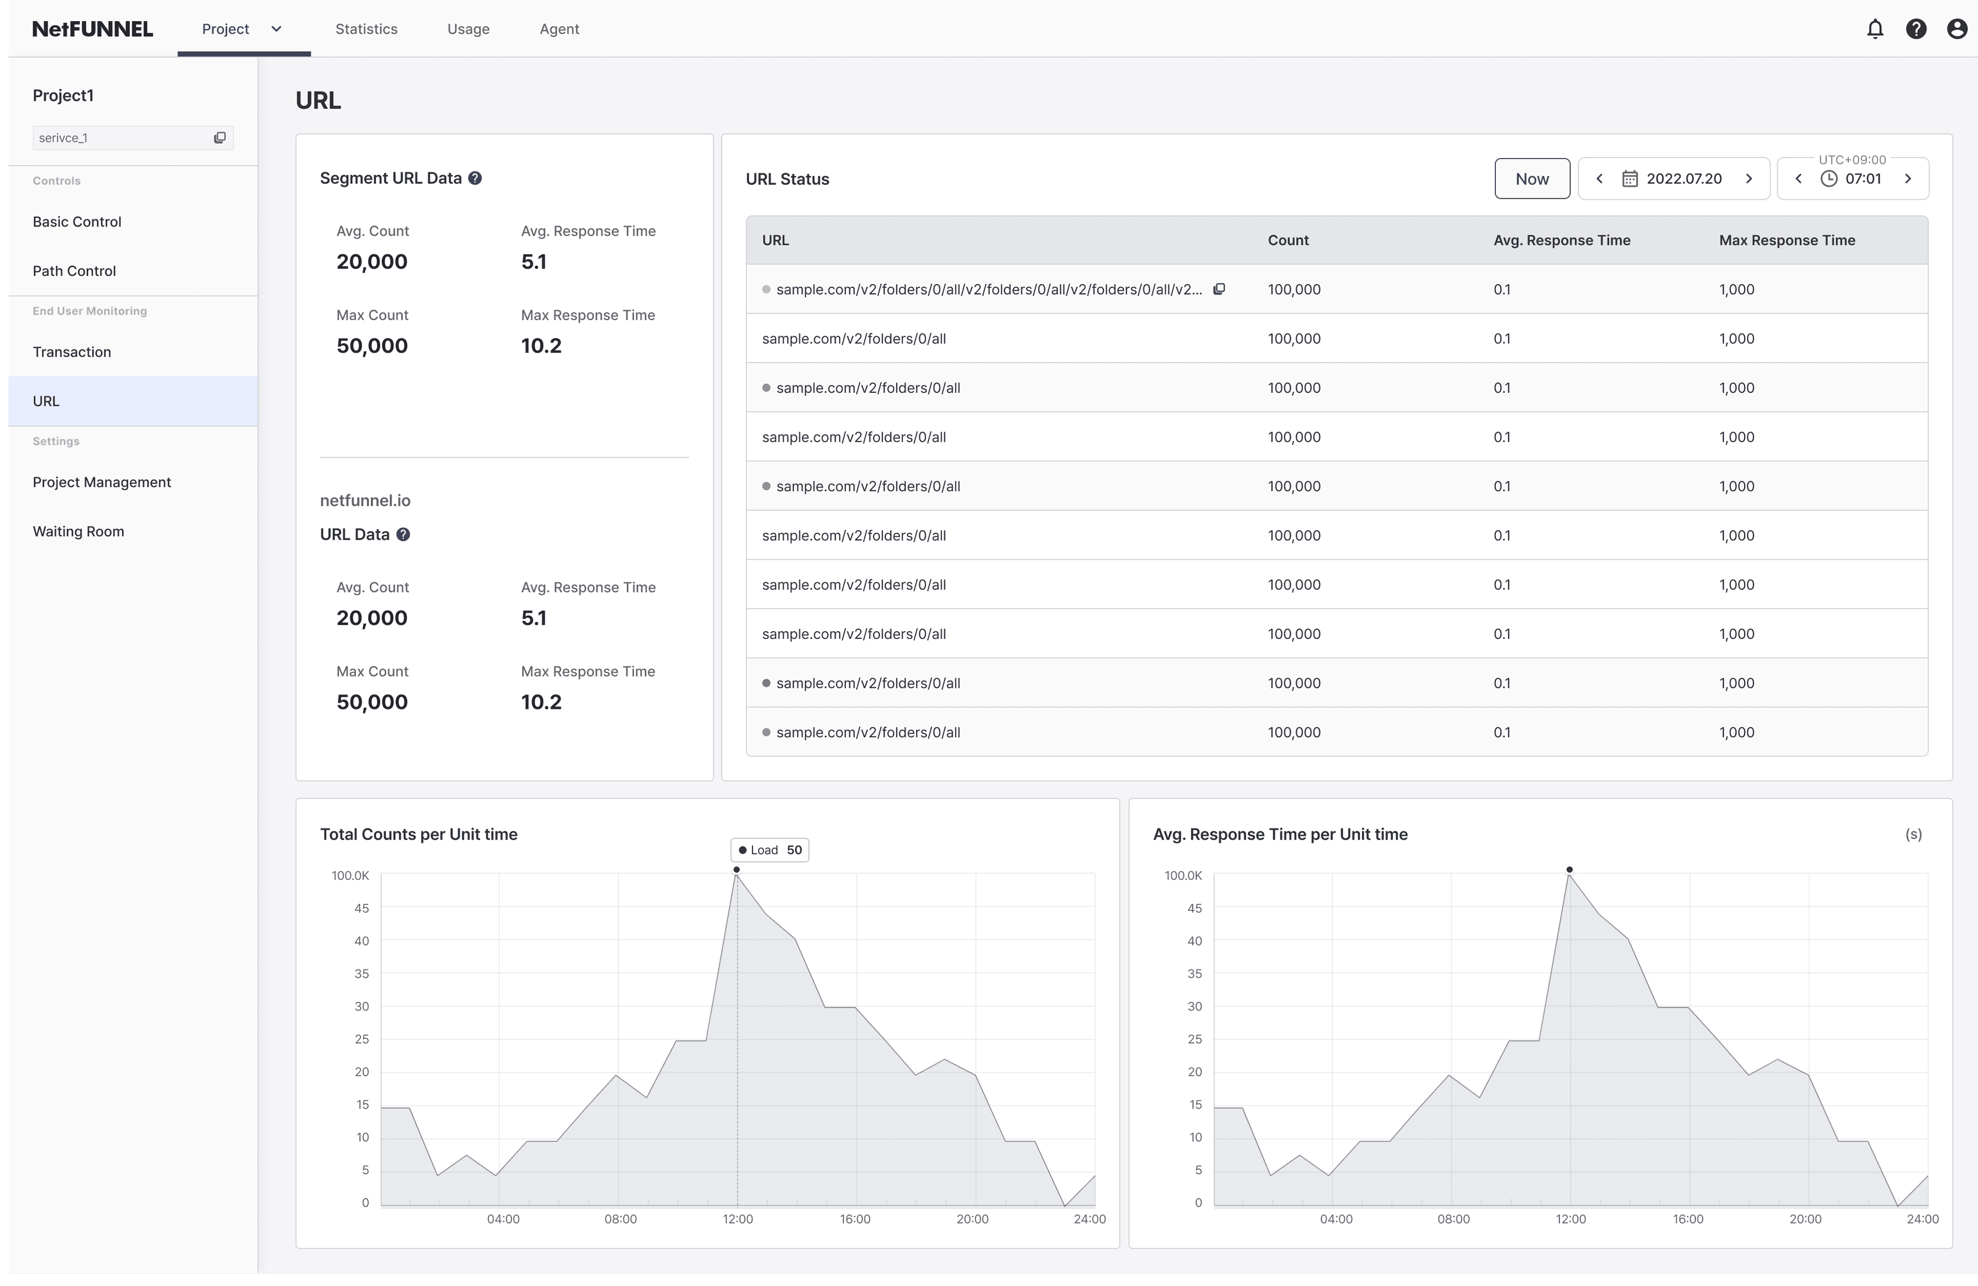Click the Total Counts per Unit time title
The width and height of the screenshot is (1978, 1286).
(x=419, y=834)
